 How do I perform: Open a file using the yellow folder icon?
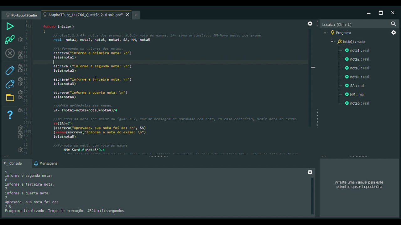coord(10,97)
